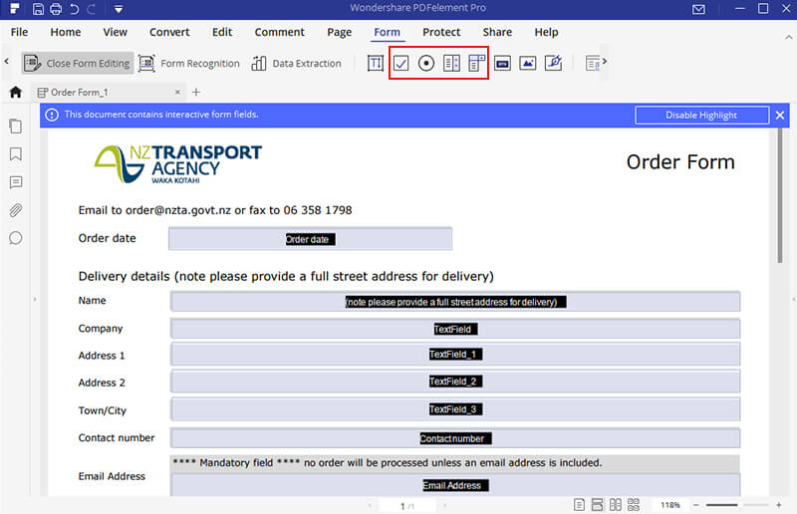Screen dimensions: 797x514
Task: Switch to the Protect tab
Action: tap(441, 32)
